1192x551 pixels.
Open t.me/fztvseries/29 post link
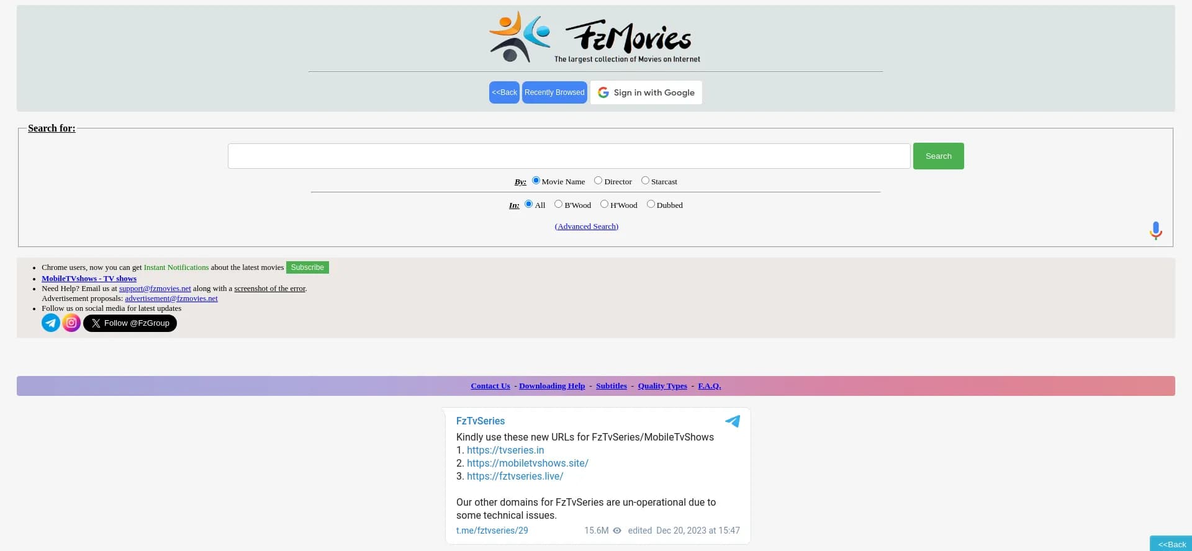click(x=492, y=531)
